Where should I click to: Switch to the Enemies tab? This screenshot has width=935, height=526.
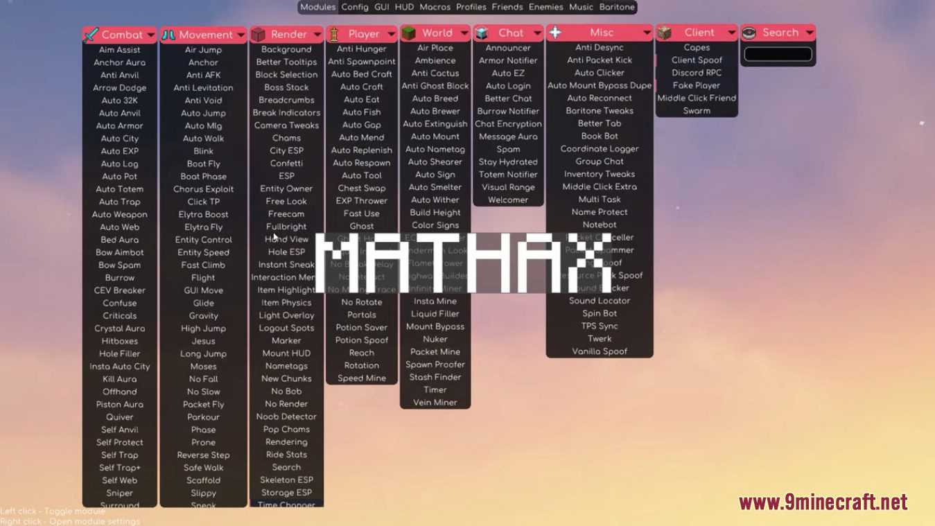click(546, 7)
